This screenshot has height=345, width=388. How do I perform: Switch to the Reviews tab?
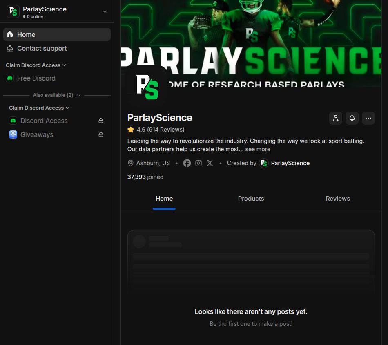[338, 199]
